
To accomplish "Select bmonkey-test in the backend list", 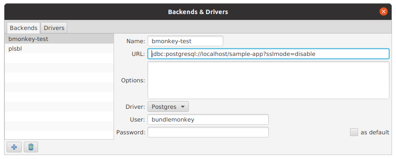I will (x=59, y=39).
